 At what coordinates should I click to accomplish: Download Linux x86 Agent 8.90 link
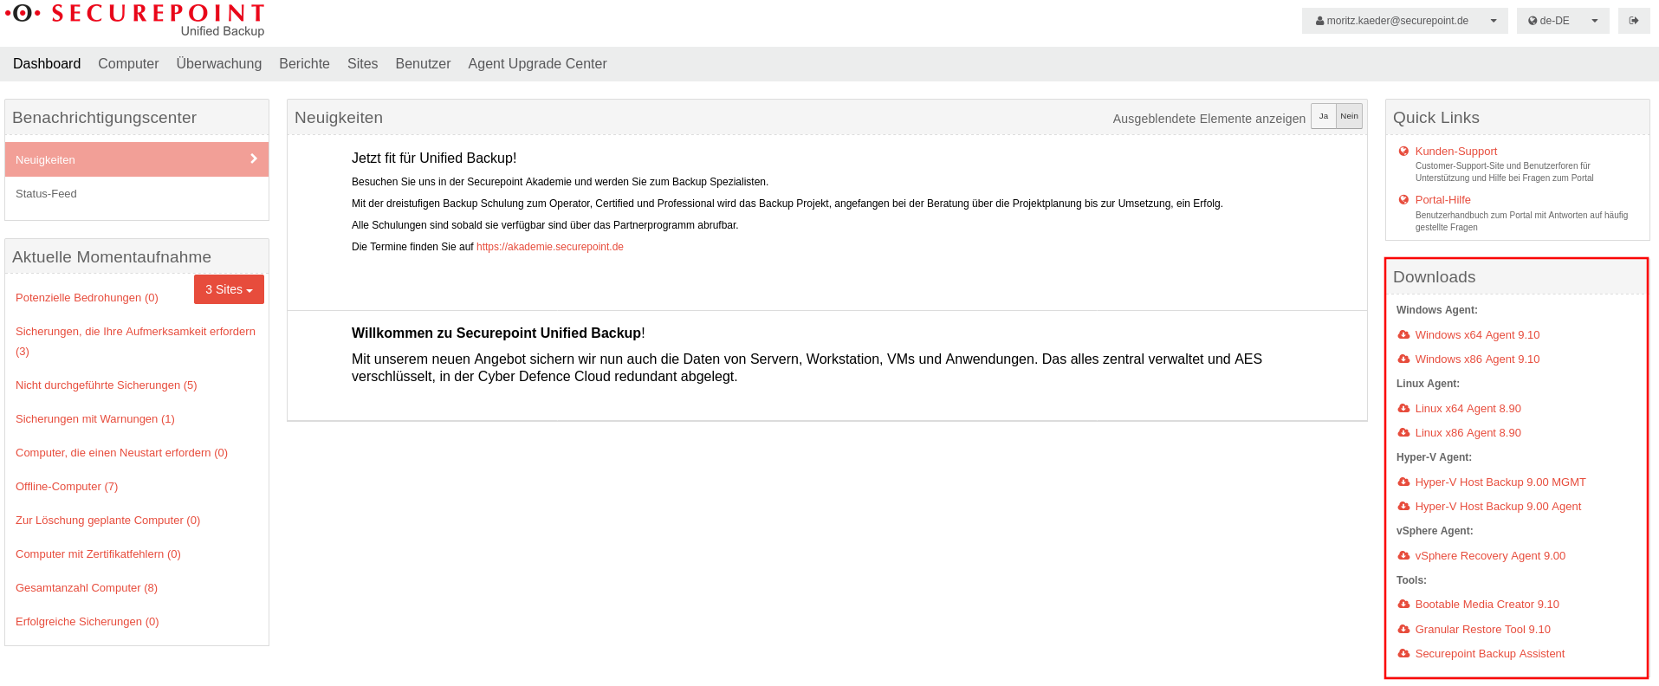pos(1468,432)
